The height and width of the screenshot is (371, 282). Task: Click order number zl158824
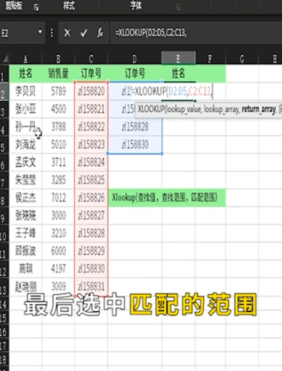coord(91,162)
